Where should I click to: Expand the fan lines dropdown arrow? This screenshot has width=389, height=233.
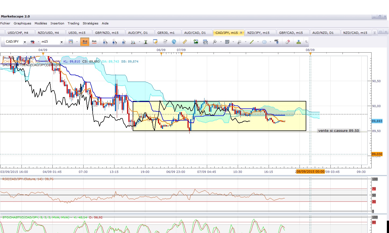click(x=246, y=42)
